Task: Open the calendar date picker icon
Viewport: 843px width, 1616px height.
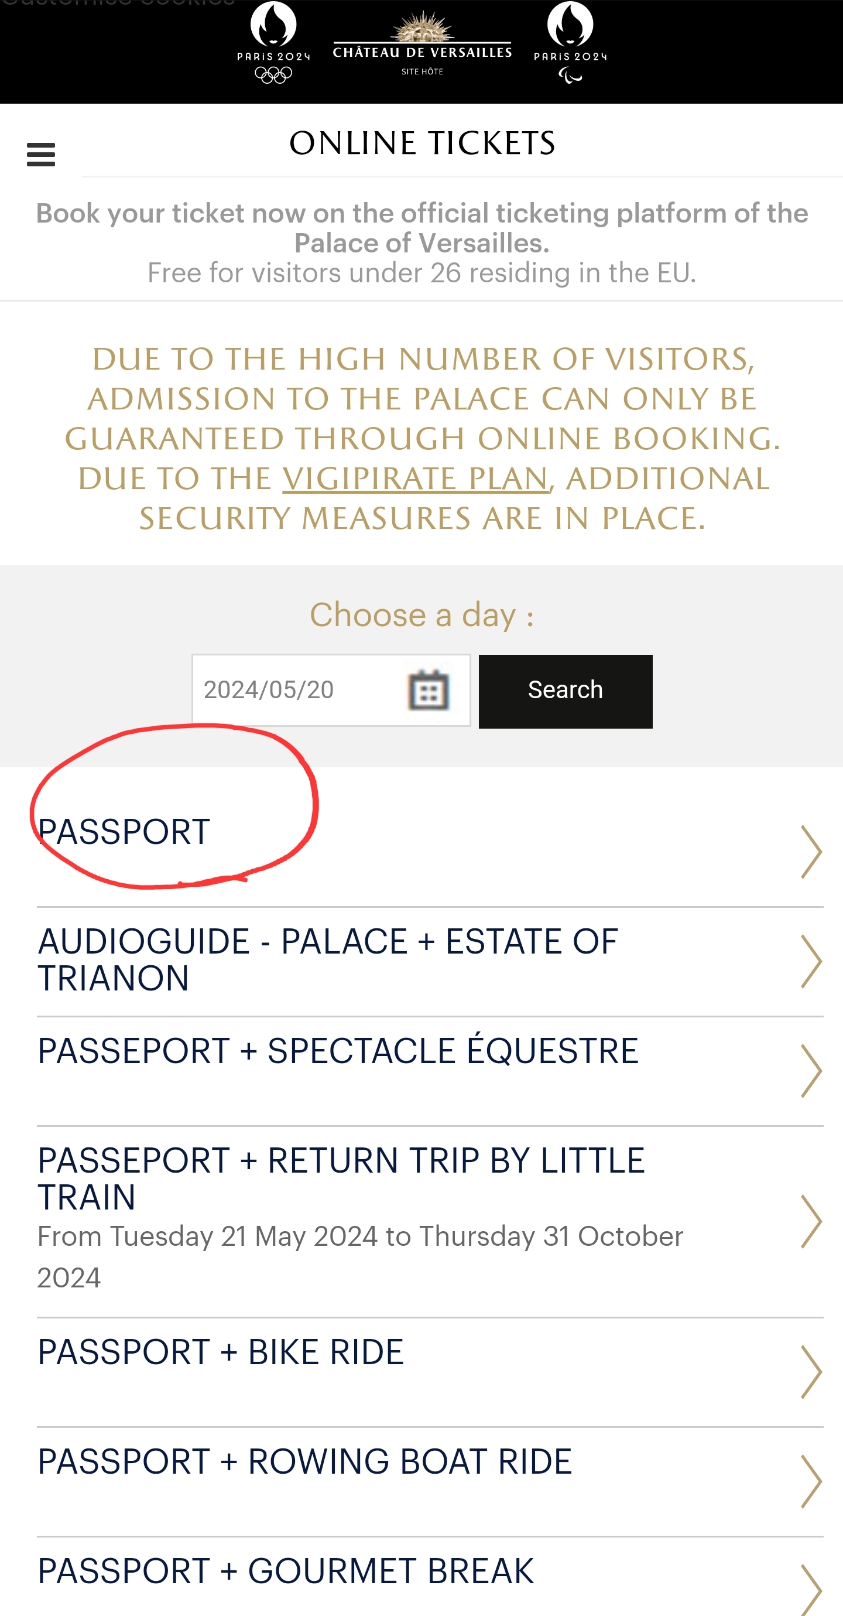Action: click(429, 690)
